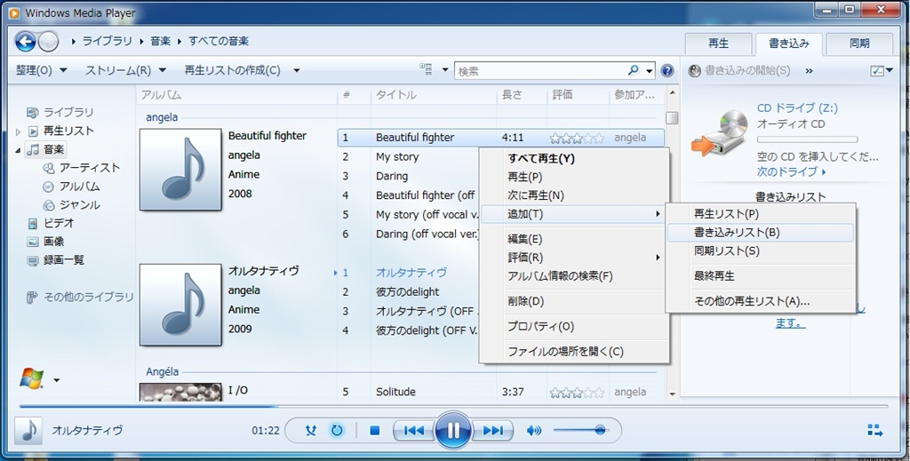Choose 再生(P) from context menu
Image resolution: width=910 pixels, height=461 pixels.
575,177
